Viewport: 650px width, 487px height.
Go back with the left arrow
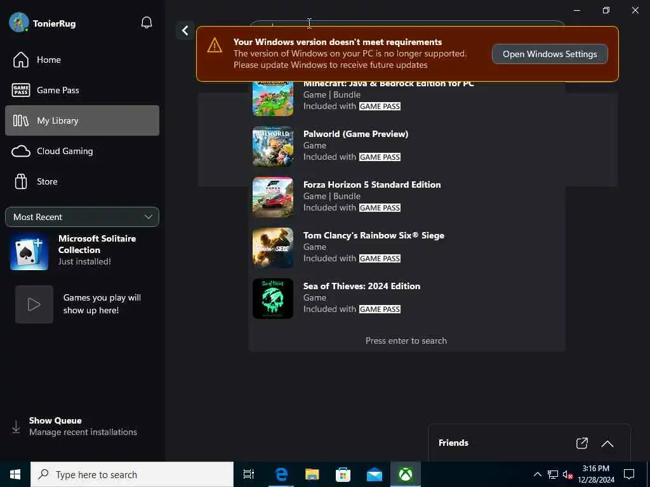pos(185,30)
